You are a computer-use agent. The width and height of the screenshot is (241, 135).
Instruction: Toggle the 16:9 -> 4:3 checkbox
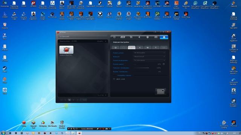click(x=114, y=79)
